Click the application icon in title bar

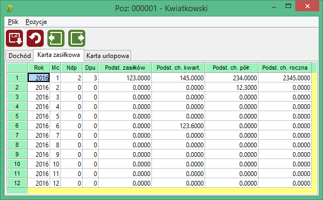(x=10, y=9)
